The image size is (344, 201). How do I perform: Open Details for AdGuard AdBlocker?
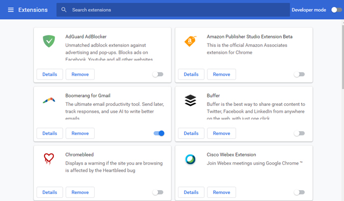[49, 74]
